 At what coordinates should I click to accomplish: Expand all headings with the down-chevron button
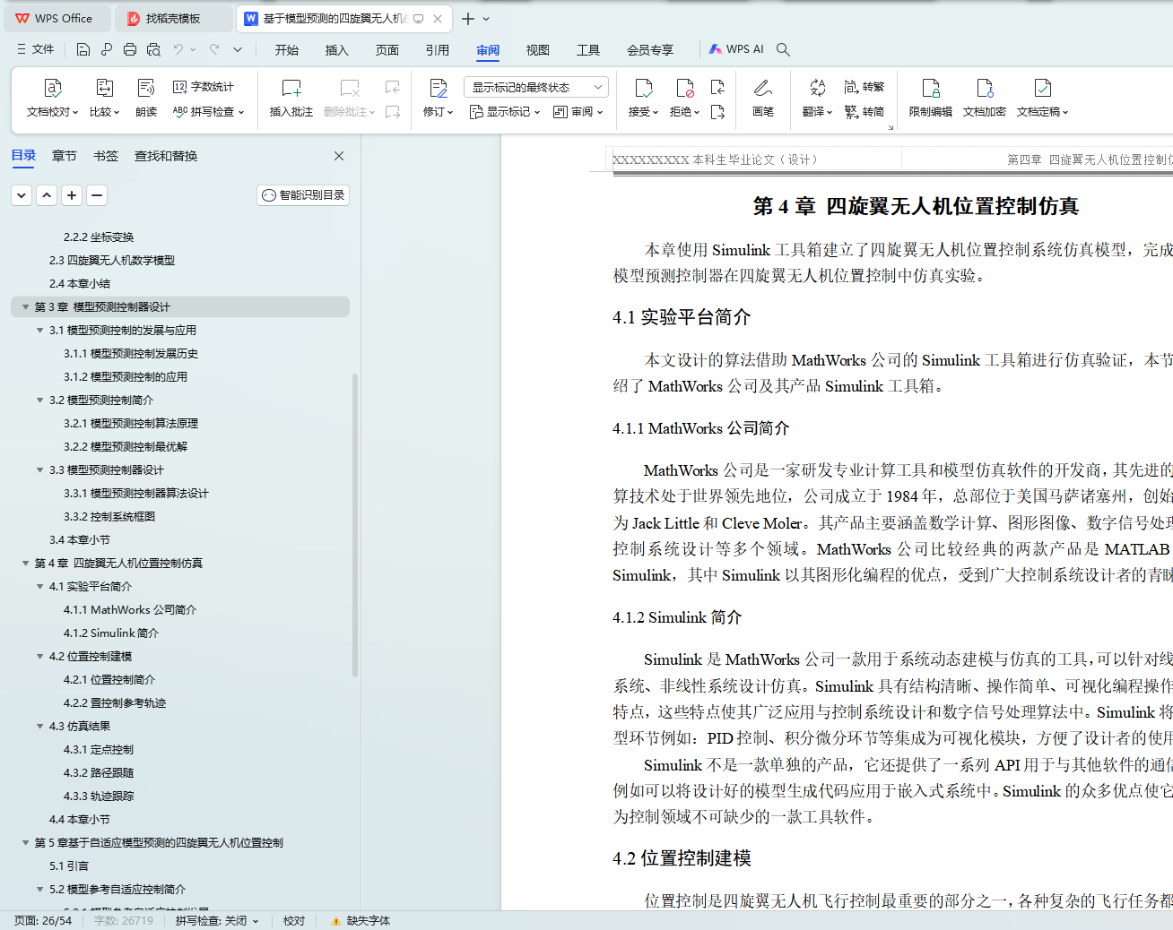(x=22, y=195)
